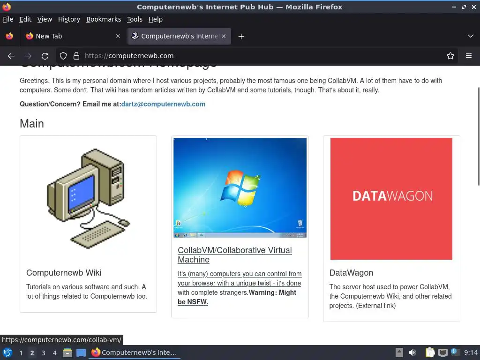Click the Windows 7 desktop thumbnail
The width and height of the screenshot is (480, 360).
(x=240, y=187)
